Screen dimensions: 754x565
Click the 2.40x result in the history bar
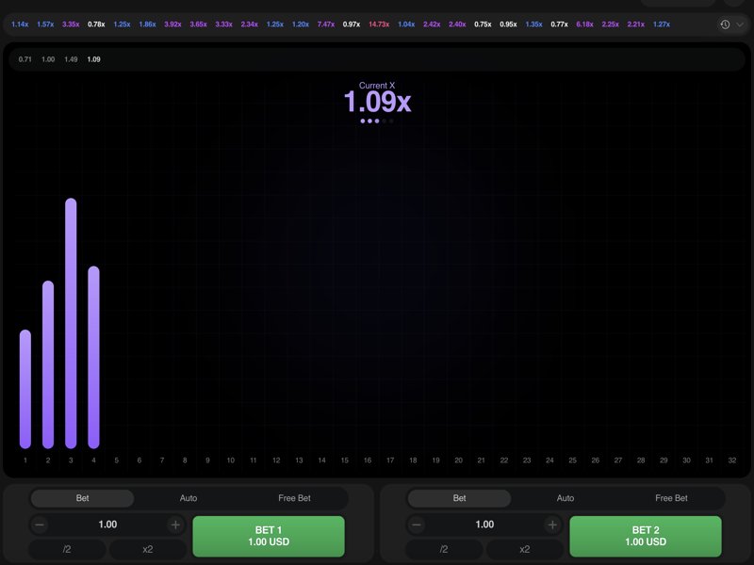[x=457, y=24]
